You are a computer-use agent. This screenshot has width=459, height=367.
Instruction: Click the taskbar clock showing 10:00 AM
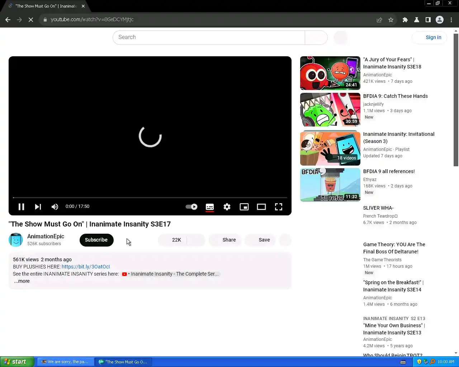pyautogui.click(x=446, y=362)
